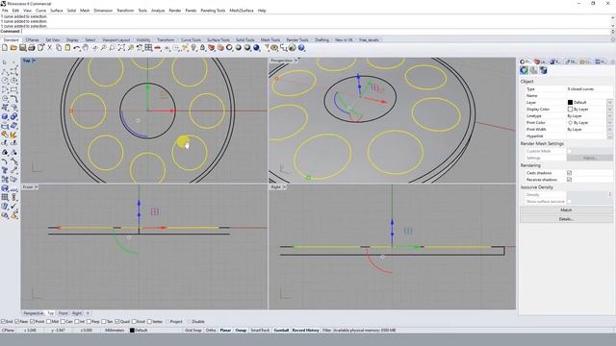Toggle Record History in status bar

tap(306, 331)
